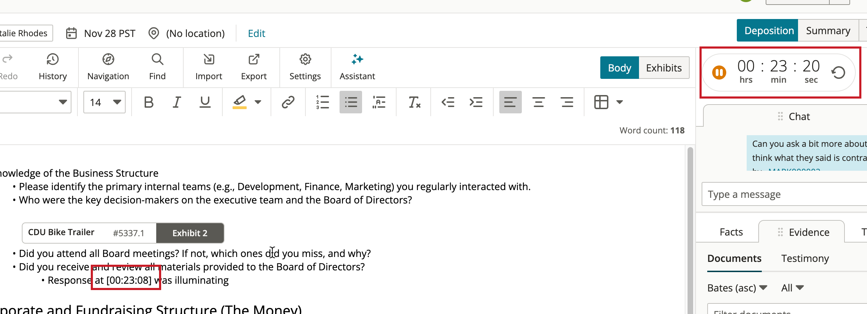Image resolution: width=867 pixels, height=314 pixels.
Task: Open the highlight color dropdown arrow
Action: point(258,102)
